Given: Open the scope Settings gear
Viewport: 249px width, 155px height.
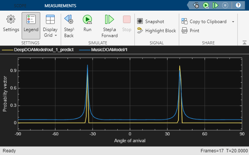Looking at the screenshot, I should (11, 24).
